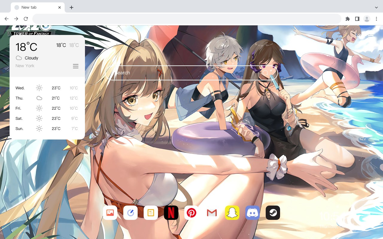Click the sun icon in the Fri. row
Screen dimensions: 383x239
39,108
